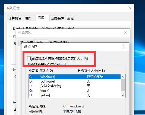This screenshot has height=115, width=145.
Task: Select drive D: [software] in list
Action: click(74, 81)
